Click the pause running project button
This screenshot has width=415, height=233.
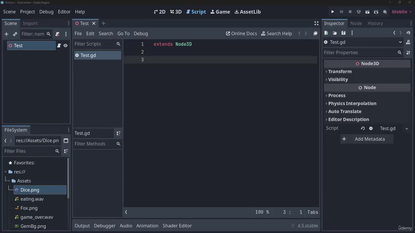341,12
